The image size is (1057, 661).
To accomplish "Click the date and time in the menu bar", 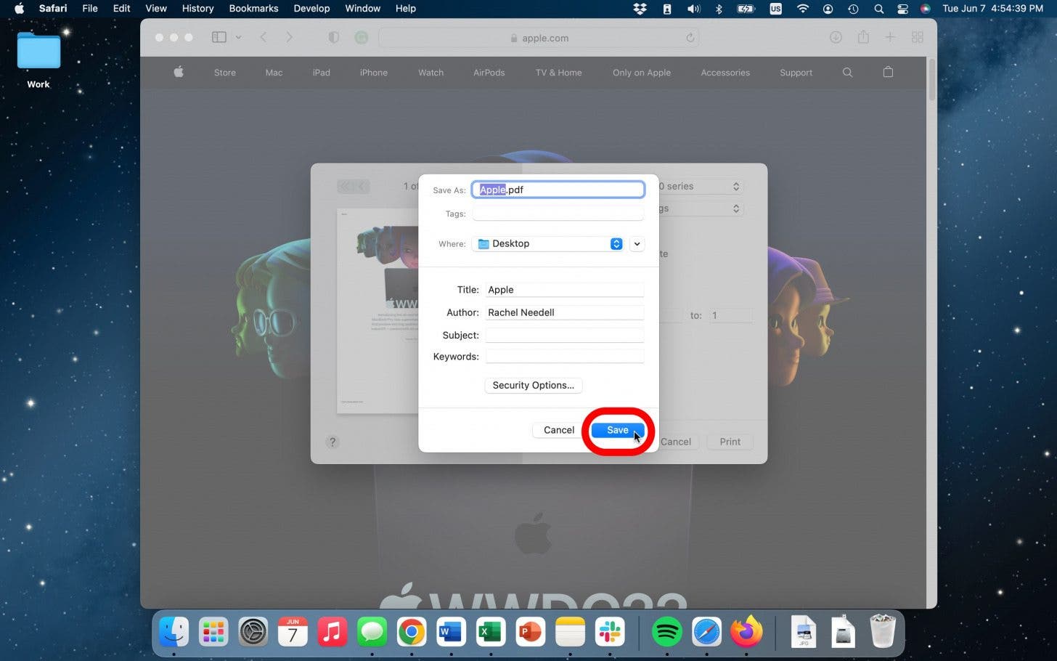I will tap(993, 9).
